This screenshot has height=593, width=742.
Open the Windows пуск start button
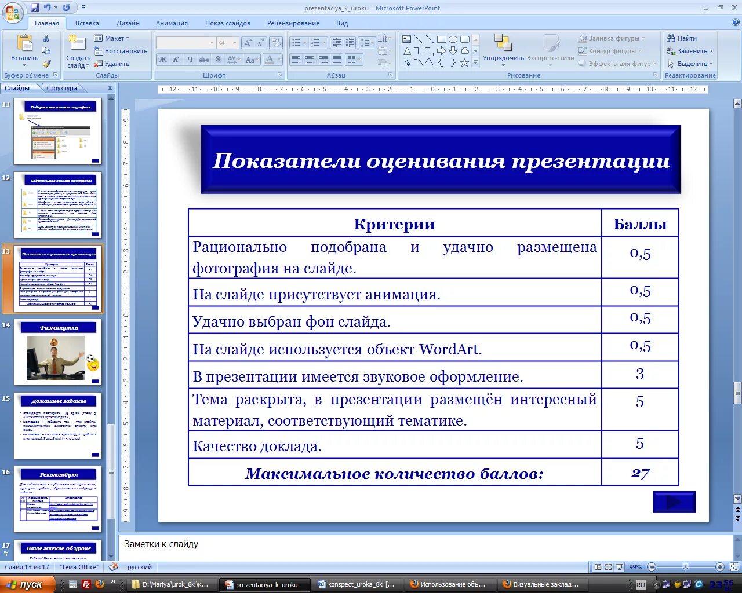tap(27, 584)
